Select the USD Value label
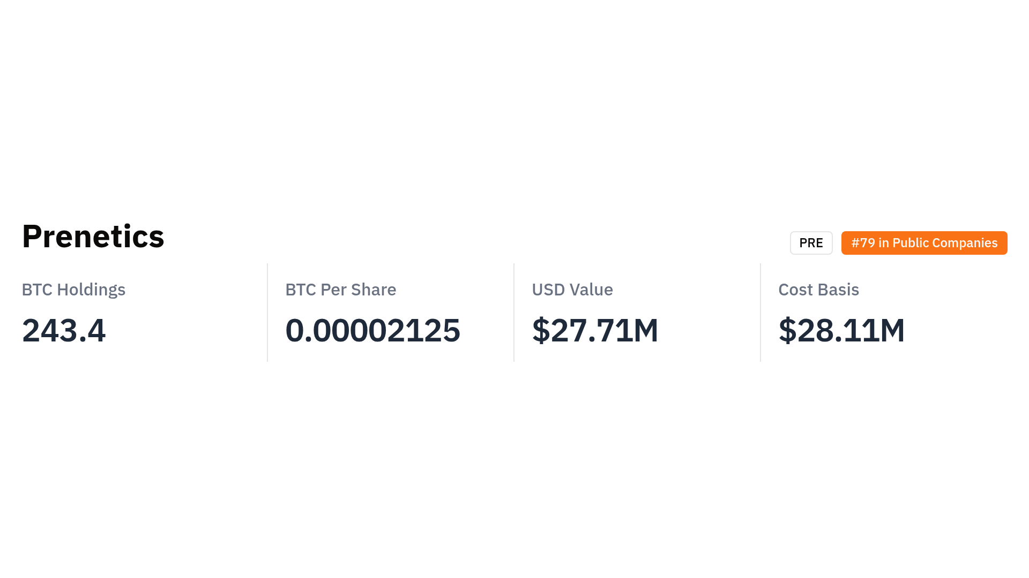 click(x=572, y=290)
